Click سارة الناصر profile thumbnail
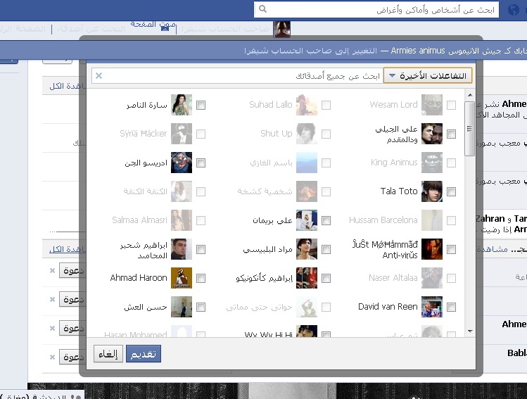527x399 pixels. 182,105
